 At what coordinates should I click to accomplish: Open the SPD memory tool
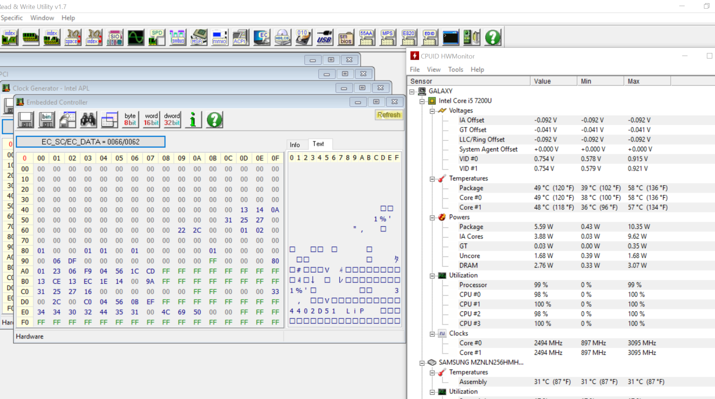157,37
